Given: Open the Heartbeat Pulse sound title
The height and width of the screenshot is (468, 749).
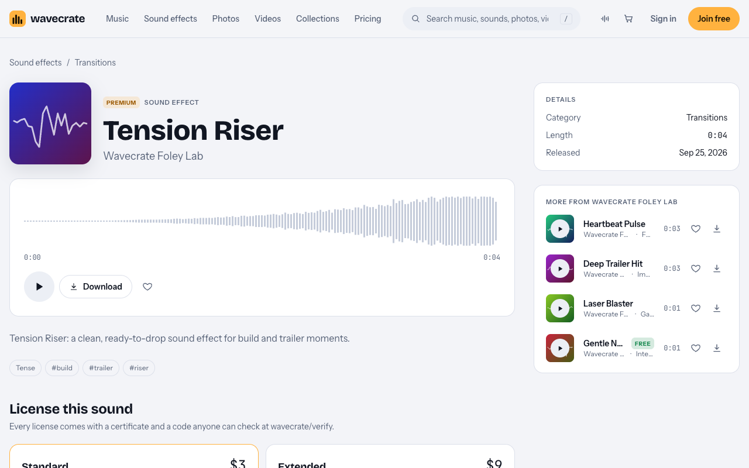Looking at the screenshot, I should tap(614, 224).
